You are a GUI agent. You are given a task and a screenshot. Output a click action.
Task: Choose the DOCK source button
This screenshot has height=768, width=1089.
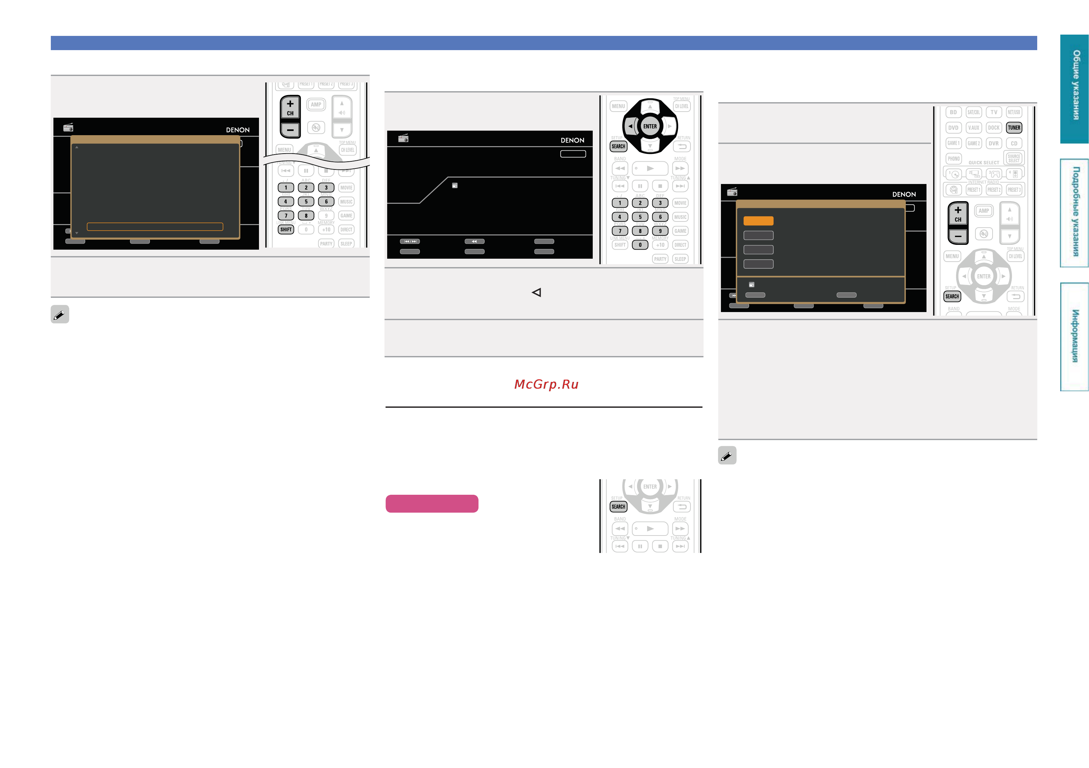(x=994, y=128)
